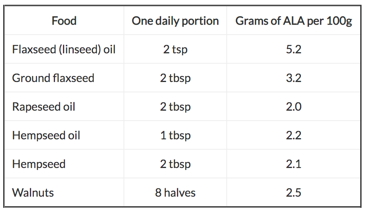Image resolution: width=369 pixels, height=211 pixels.
Task: Click the 1 tbsp portion cell
Action: (x=175, y=135)
